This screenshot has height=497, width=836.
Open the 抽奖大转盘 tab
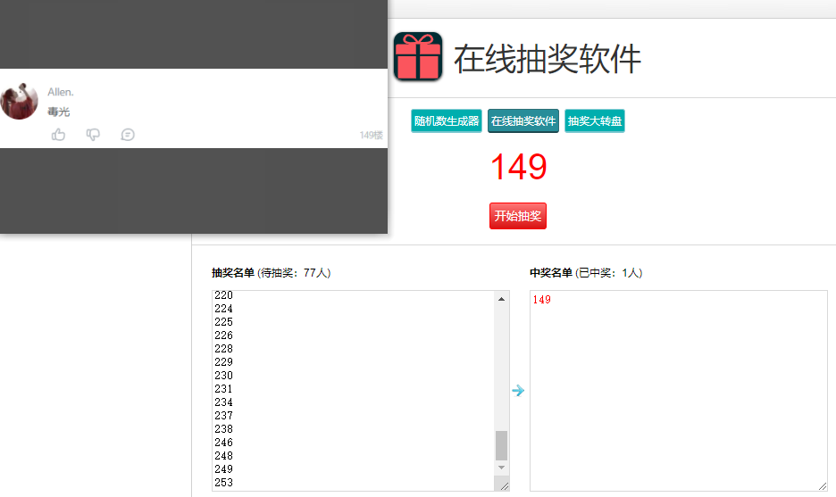point(595,121)
